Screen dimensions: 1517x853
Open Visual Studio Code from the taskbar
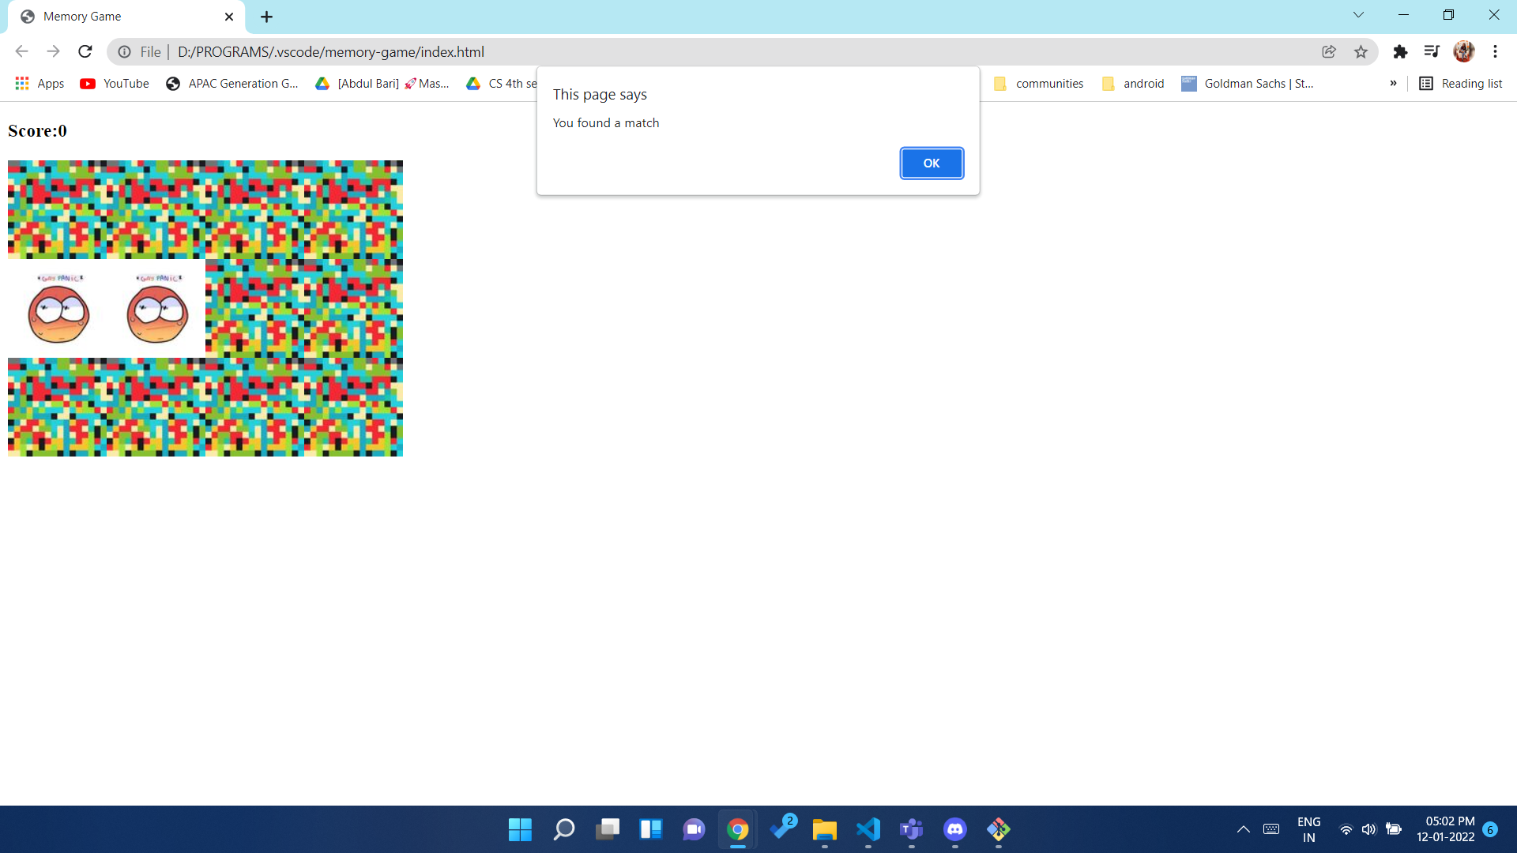pos(868,829)
